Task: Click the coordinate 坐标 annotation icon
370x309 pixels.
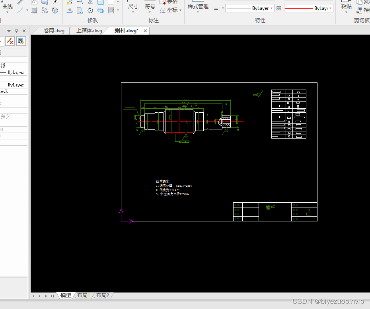Action: pyautogui.click(x=163, y=10)
